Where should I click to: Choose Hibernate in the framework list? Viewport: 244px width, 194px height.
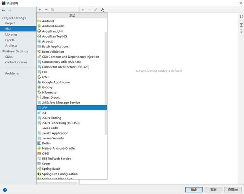click(x=49, y=92)
